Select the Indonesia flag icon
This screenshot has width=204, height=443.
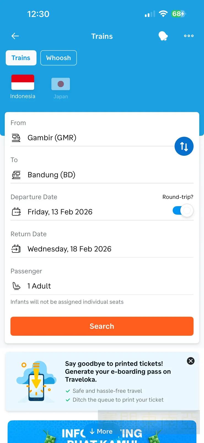coord(23,82)
